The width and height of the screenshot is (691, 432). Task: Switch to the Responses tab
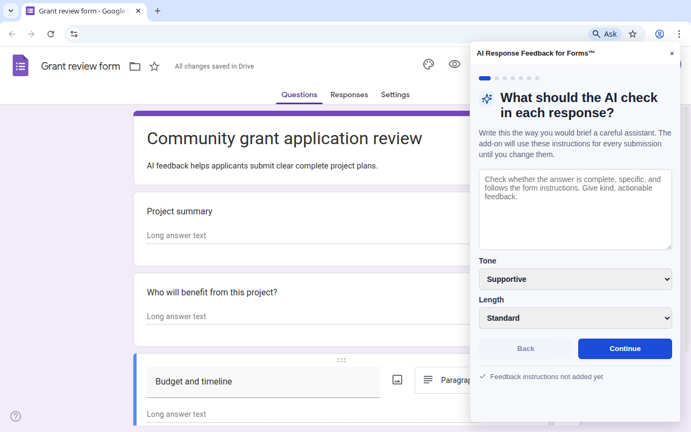pos(349,94)
